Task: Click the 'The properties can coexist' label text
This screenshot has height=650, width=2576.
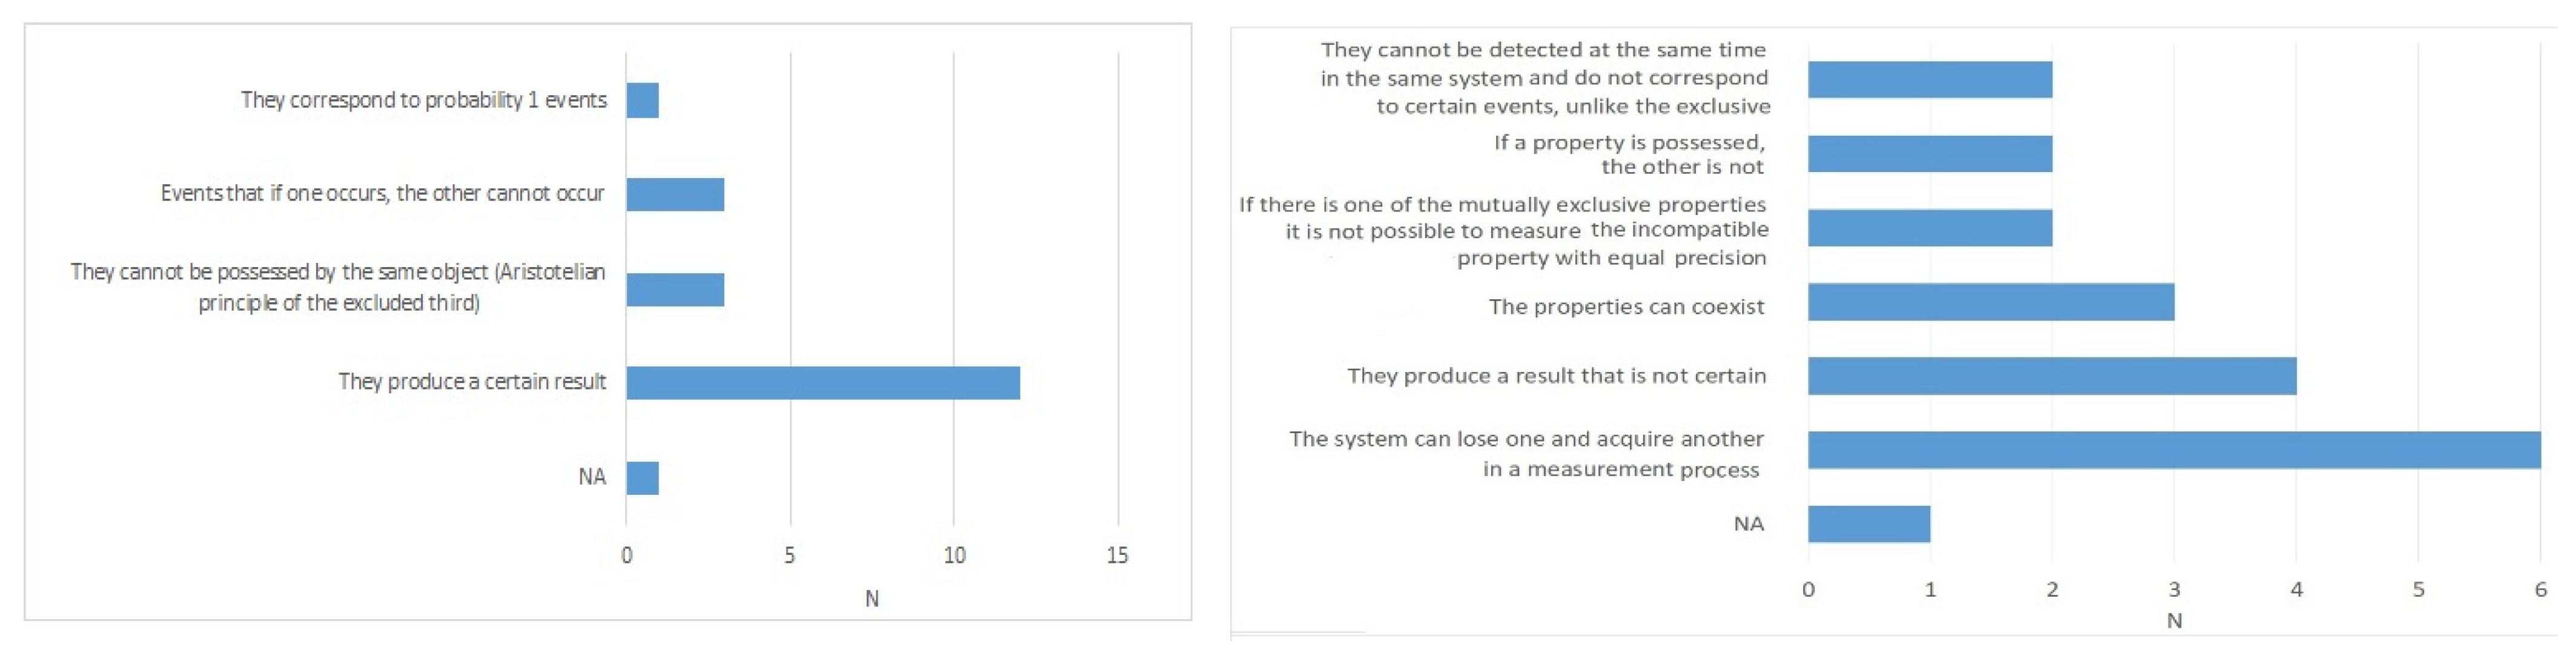Action: pyautogui.click(x=1626, y=307)
